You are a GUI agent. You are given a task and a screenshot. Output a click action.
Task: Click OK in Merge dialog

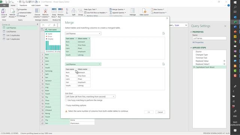click(x=148, y=112)
